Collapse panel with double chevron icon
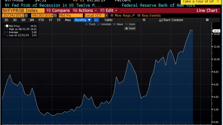223x125 pixels. pos(144,20)
